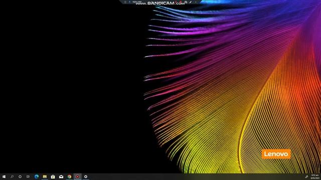Open the Mail app on taskbar
Screen dimensions: 321x180
[x=61, y=176]
